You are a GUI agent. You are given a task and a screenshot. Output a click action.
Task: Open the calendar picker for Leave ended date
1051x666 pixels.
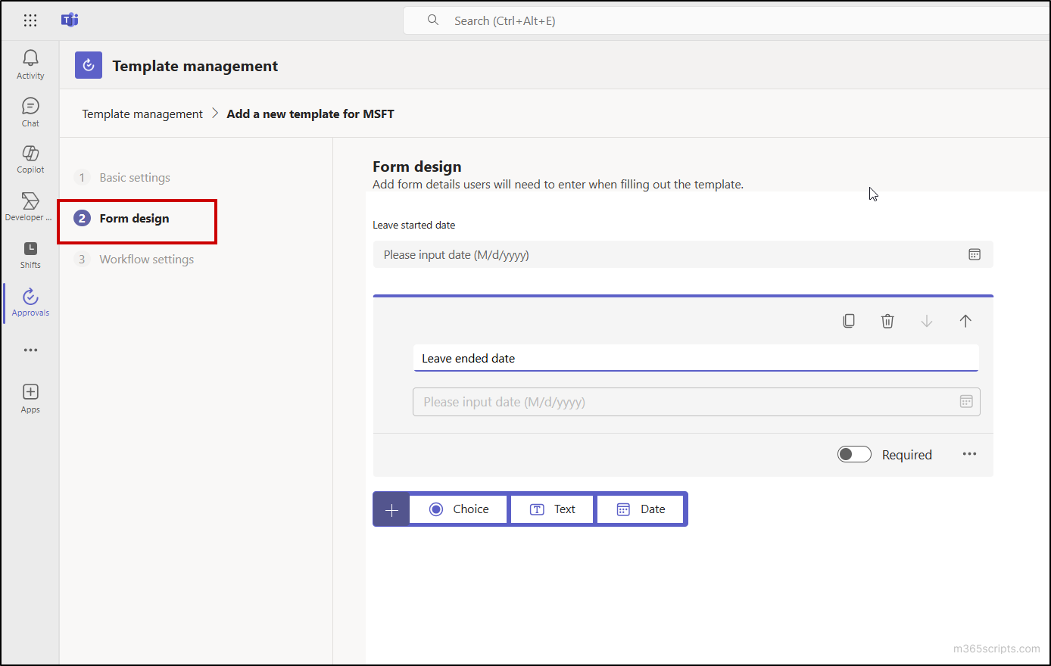click(x=966, y=401)
